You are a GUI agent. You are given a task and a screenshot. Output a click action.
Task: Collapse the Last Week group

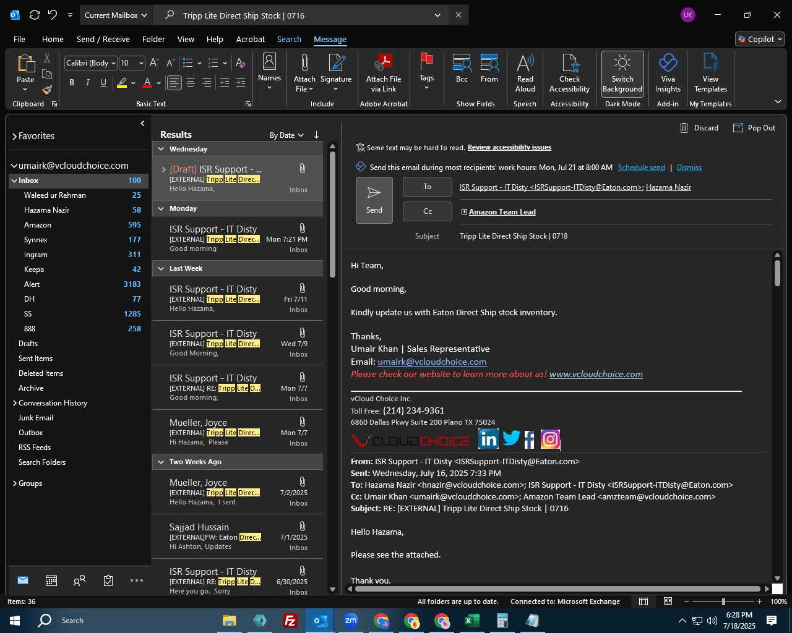click(161, 268)
